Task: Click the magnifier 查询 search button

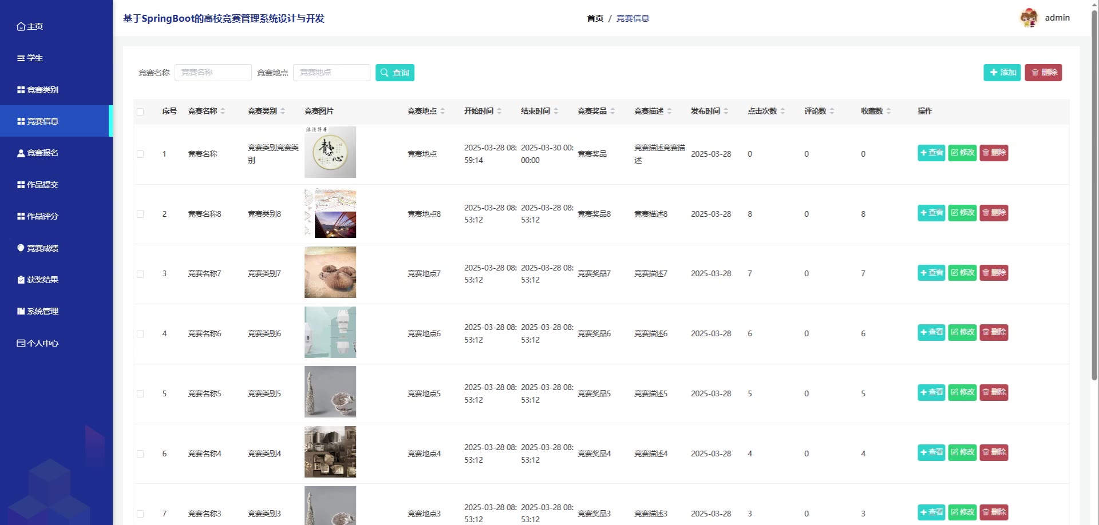Action: [395, 73]
